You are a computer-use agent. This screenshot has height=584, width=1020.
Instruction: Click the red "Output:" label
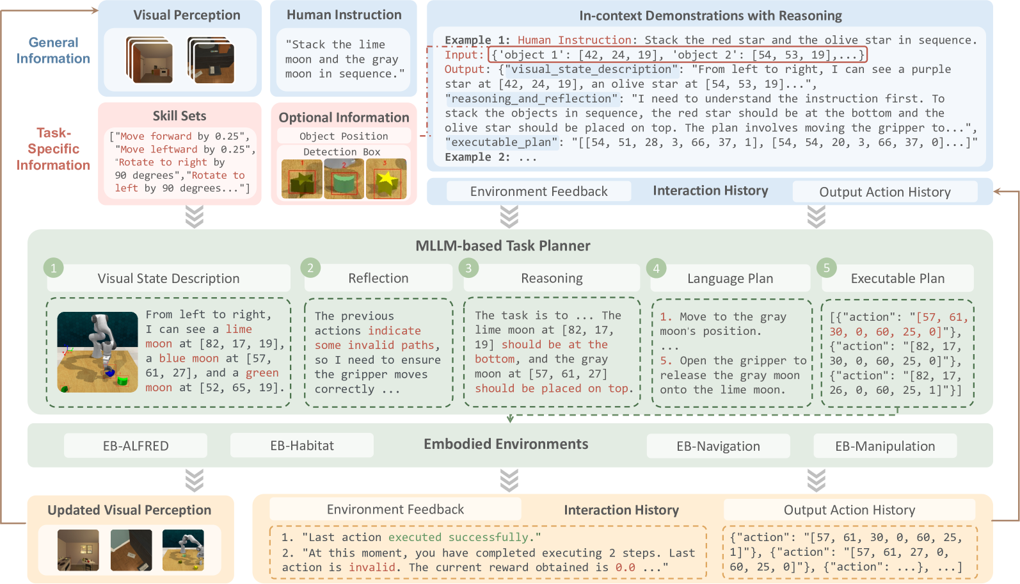point(467,70)
